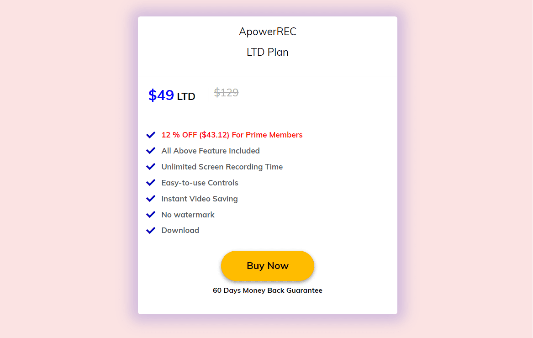Select the No watermark feature entry
This screenshot has height=338, width=533.
pyautogui.click(x=188, y=214)
